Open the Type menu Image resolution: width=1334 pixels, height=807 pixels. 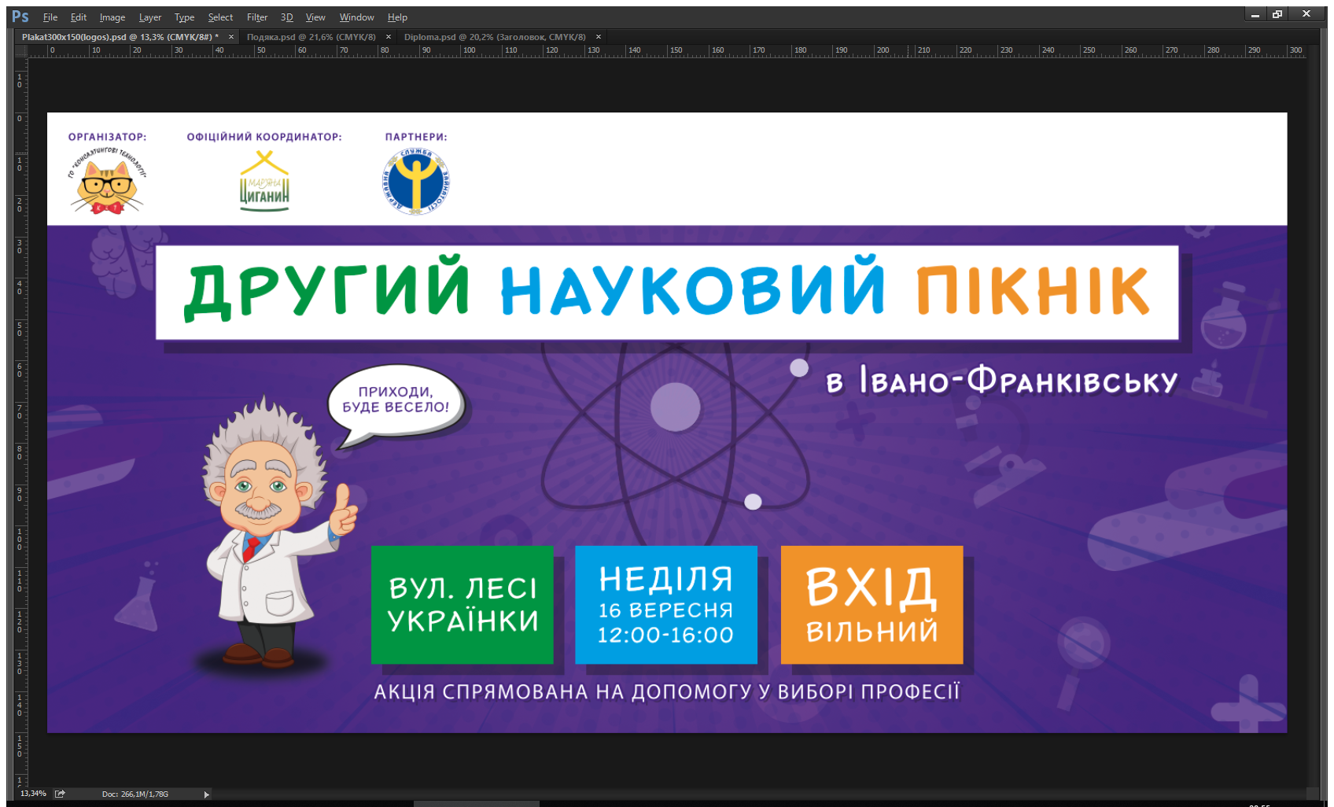[x=184, y=17]
